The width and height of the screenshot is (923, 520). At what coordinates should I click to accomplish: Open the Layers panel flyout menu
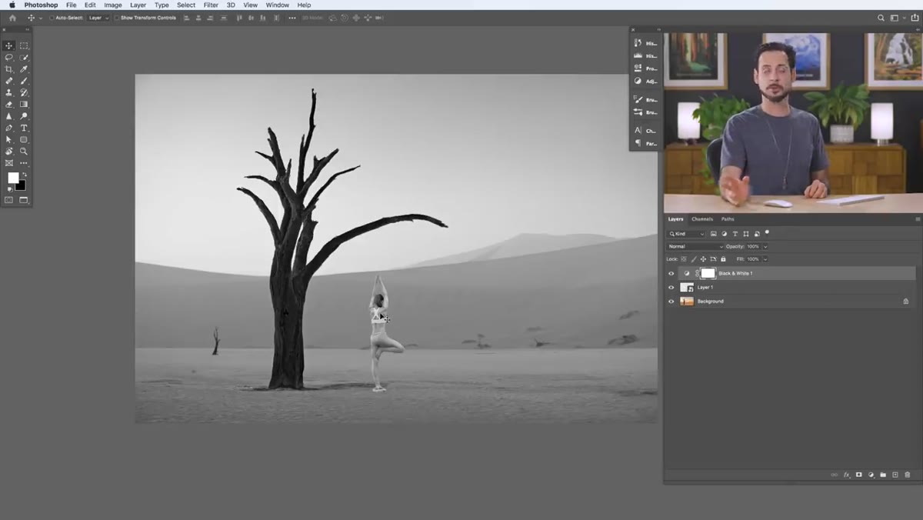tap(917, 219)
